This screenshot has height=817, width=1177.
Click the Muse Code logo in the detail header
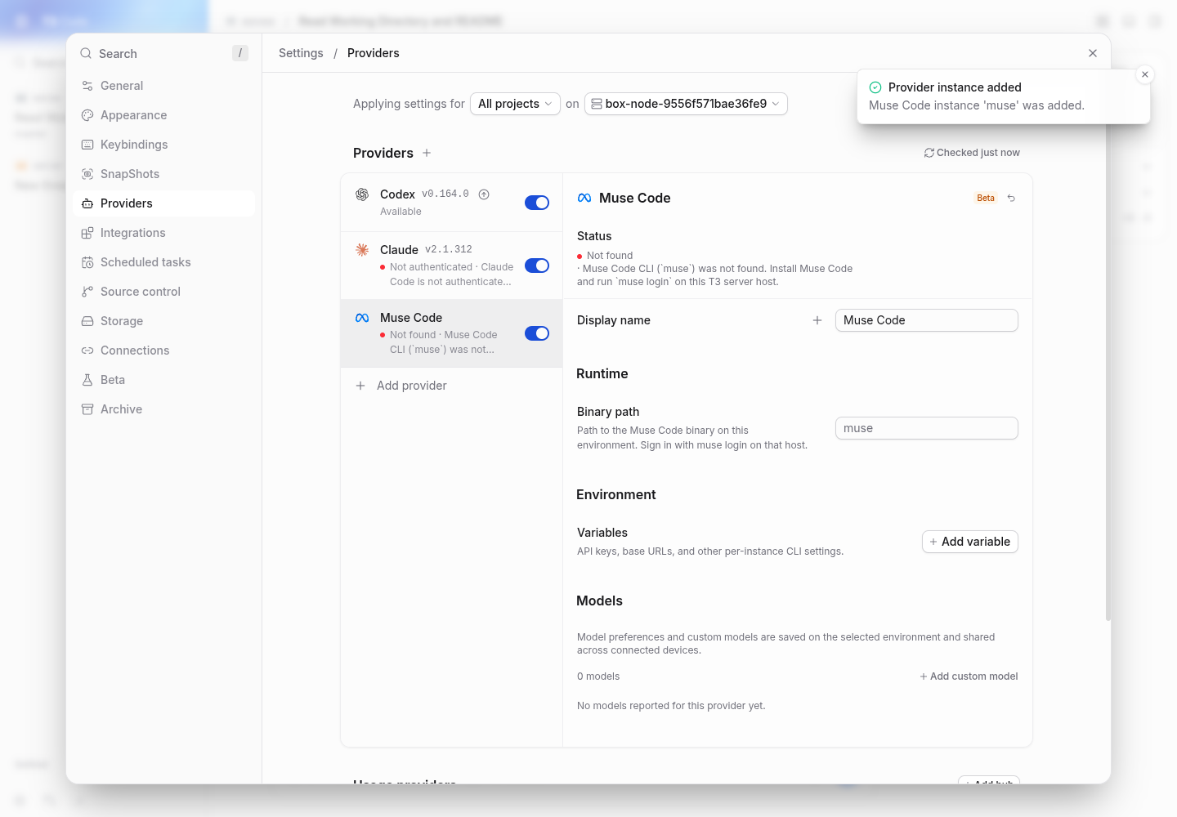coord(584,199)
